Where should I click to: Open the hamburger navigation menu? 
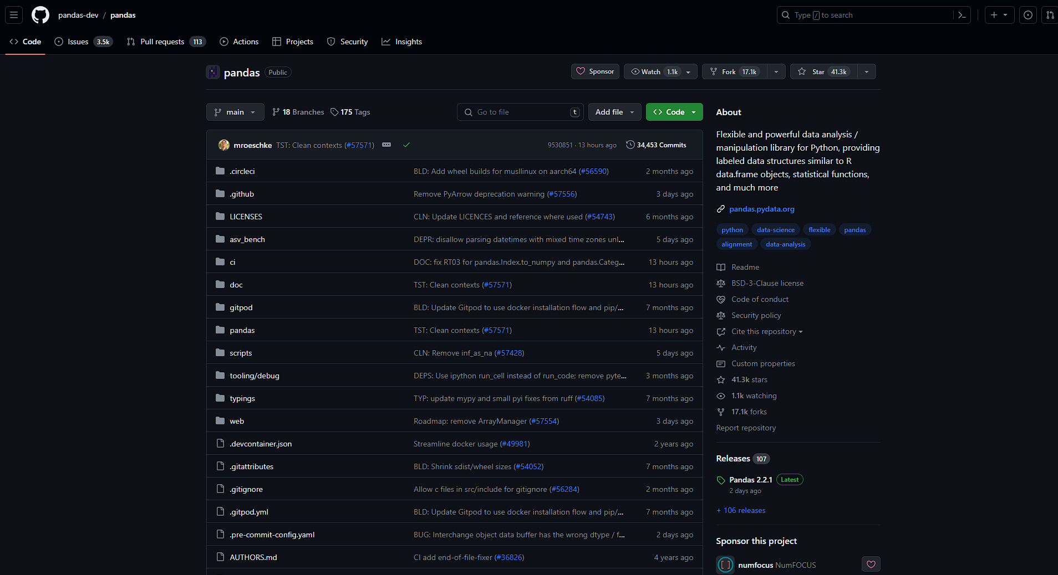pos(14,15)
